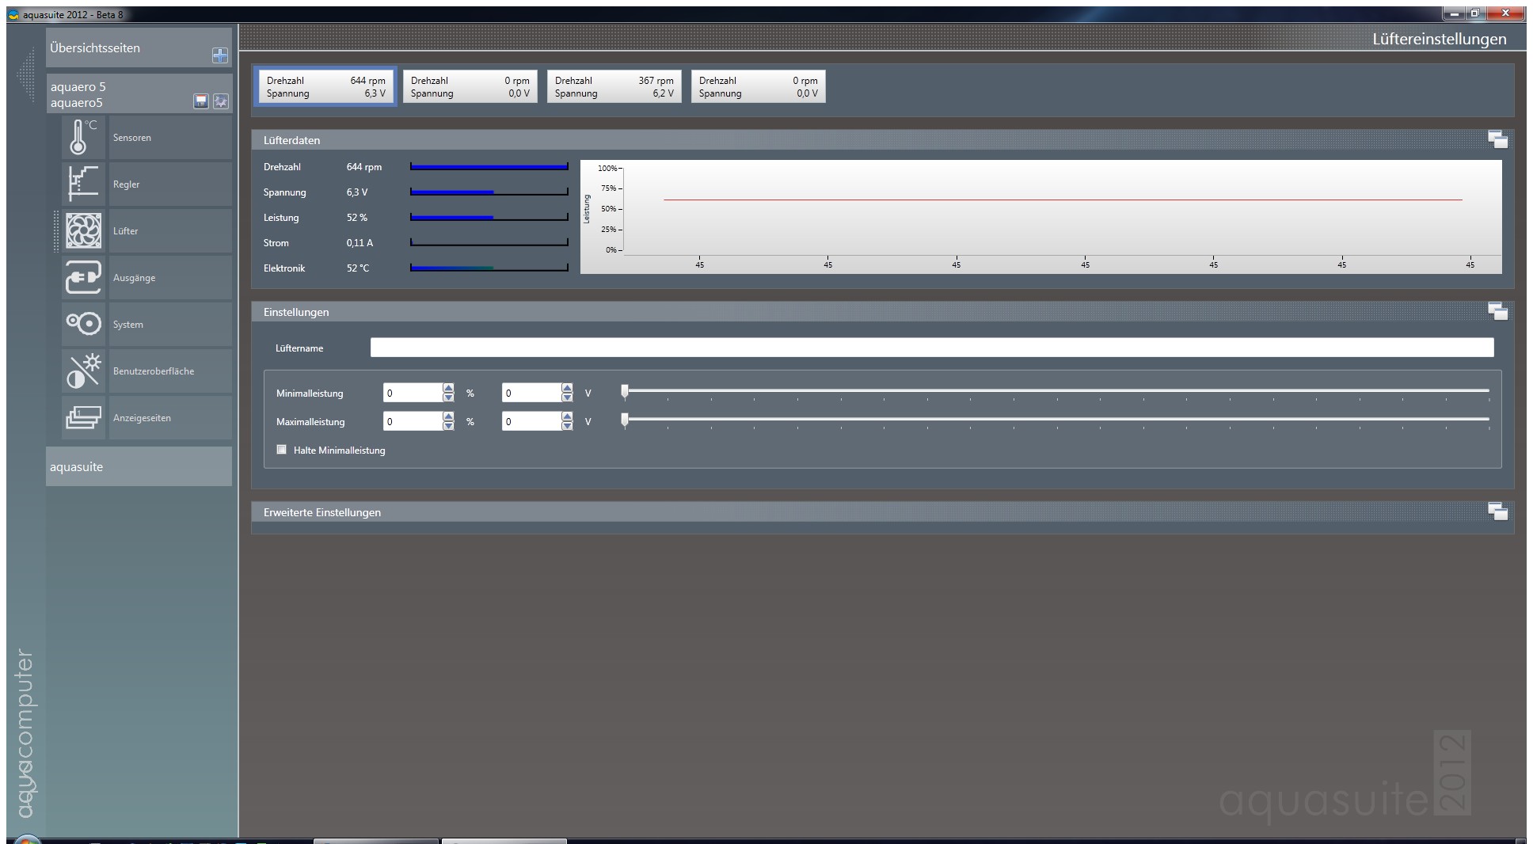Click the Lüftereinstellungen page title
This screenshot has height=844, width=1533.
click(x=1440, y=39)
